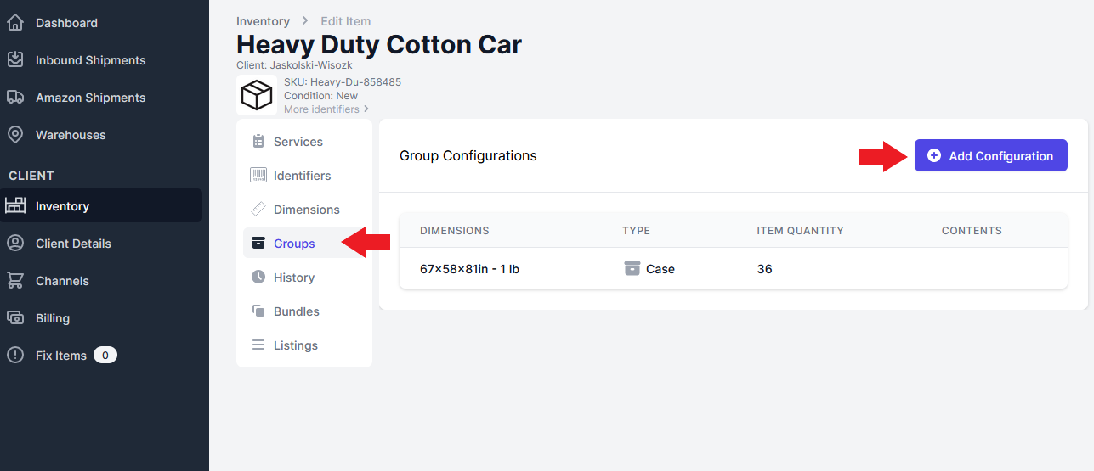Open the Listings tab

(295, 345)
